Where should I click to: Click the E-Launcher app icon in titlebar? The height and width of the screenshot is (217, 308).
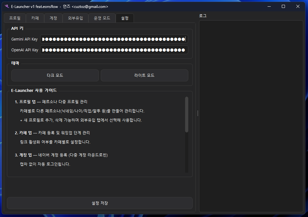point(7,7)
